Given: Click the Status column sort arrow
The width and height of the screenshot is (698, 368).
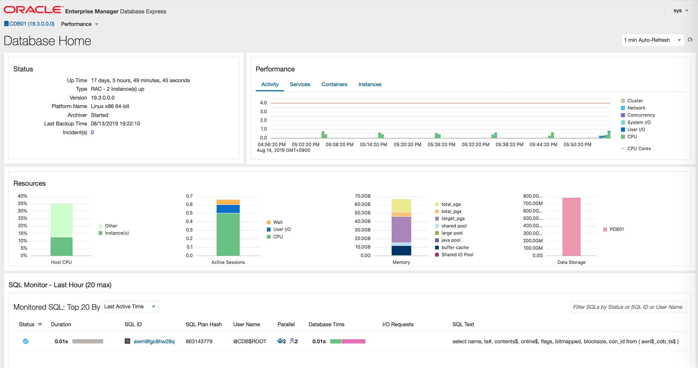Looking at the screenshot, I should [x=40, y=324].
